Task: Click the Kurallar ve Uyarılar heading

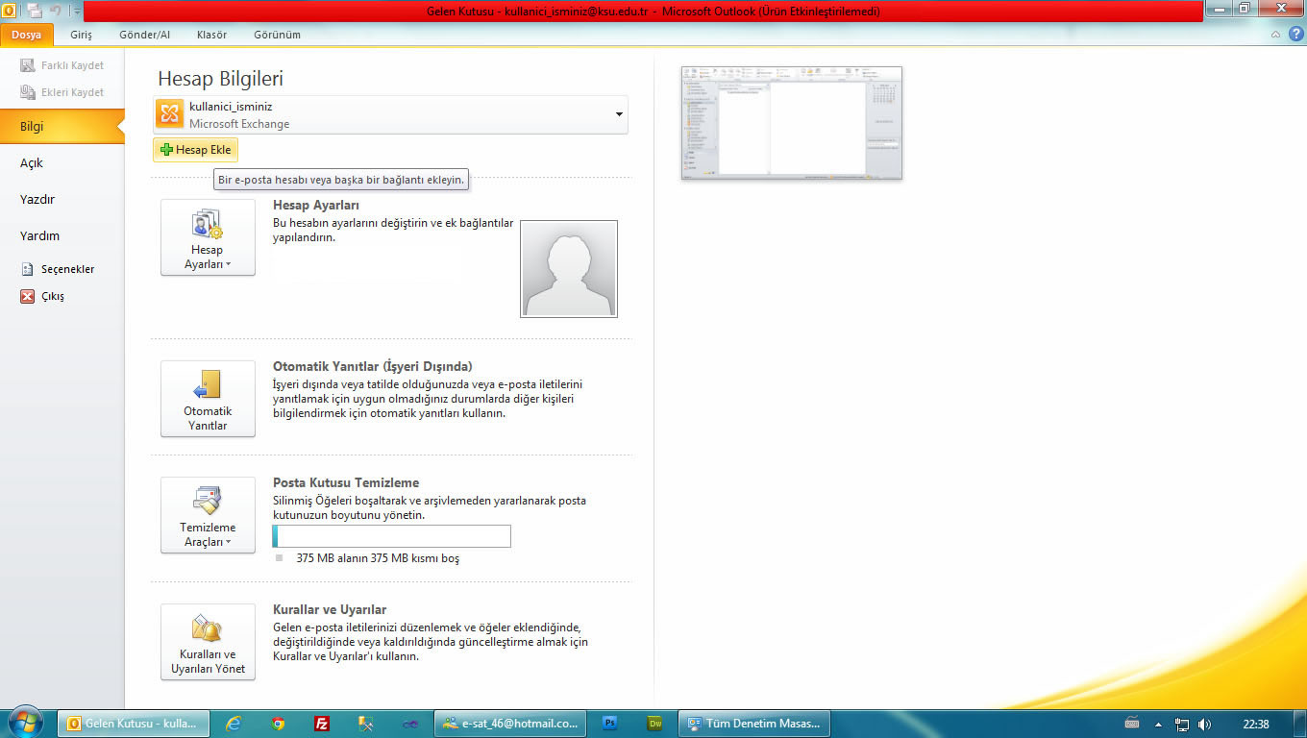Action: tap(330, 609)
